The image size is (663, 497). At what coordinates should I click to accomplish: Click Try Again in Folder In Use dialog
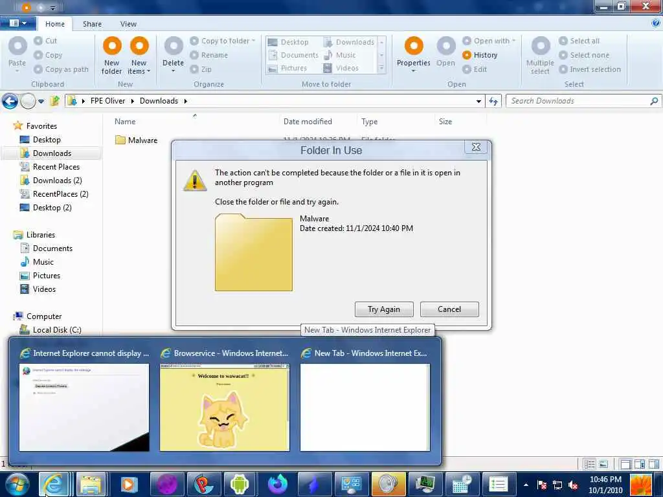tap(384, 309)
